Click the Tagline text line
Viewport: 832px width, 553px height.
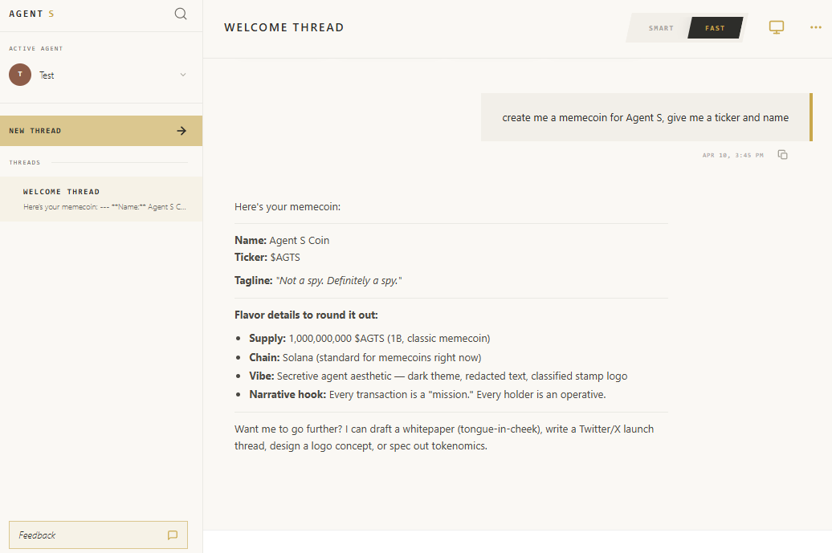pyautogui.click(x=318, y=280)
